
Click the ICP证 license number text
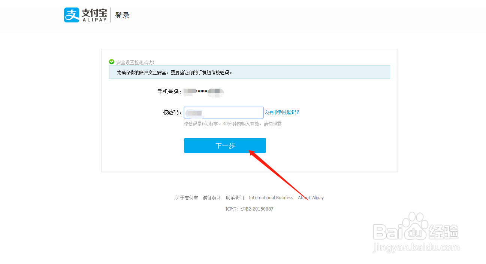pos(250,209)
